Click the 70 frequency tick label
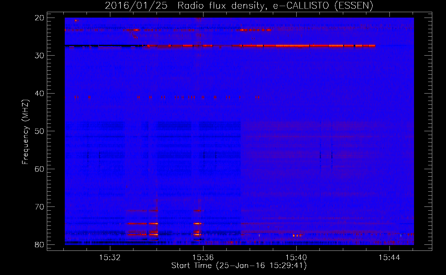446x275 pixels. pyautogui.click(x=40, y=207)
